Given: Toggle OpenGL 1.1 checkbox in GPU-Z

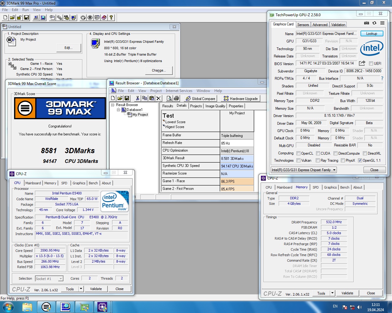Looking at the screenshot, I should 360,160.
